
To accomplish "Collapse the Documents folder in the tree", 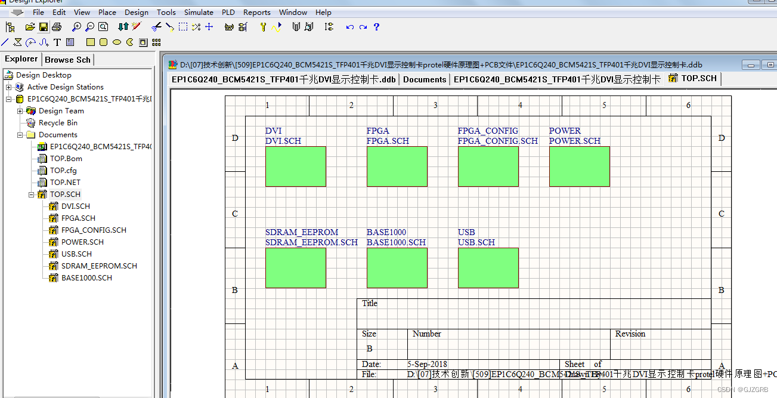I will (20, 135).
